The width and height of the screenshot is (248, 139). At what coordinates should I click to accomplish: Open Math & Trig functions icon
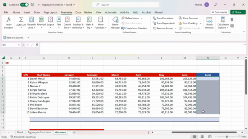(90, 20)
